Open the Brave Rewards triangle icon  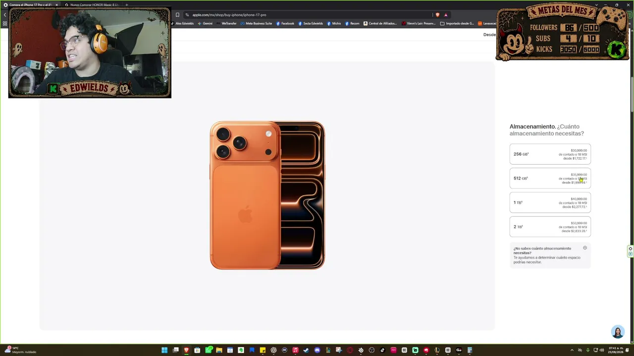point(446,15)
